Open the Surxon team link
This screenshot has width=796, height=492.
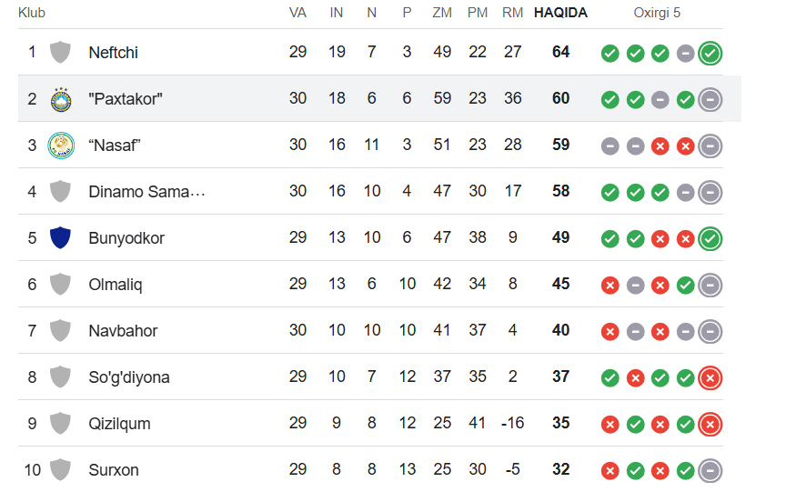[x=114, y=470]
